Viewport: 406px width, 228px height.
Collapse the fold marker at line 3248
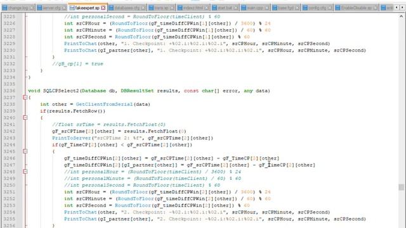click(x=25, y=172)
